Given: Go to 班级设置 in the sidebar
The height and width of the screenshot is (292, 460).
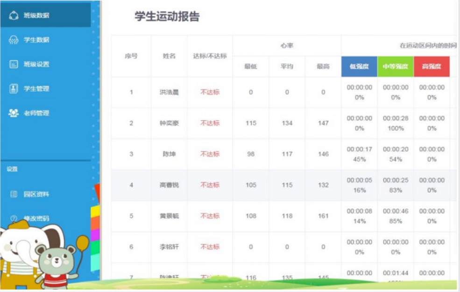Looking at the screenshot, I should click(36, 64).
